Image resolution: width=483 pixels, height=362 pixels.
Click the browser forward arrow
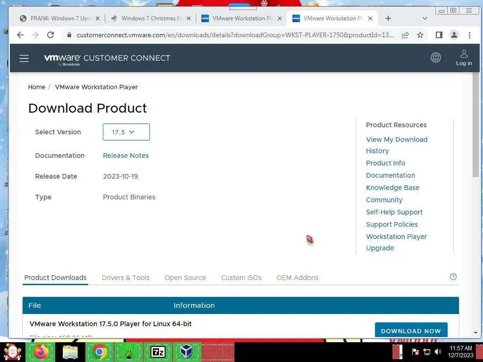coord(35,35)
